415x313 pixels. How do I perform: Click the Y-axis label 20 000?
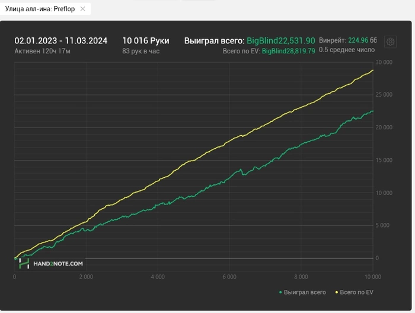[384, 127]
